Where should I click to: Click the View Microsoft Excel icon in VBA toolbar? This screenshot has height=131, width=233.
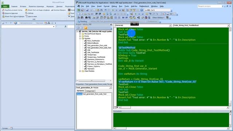tap(79, 10)
